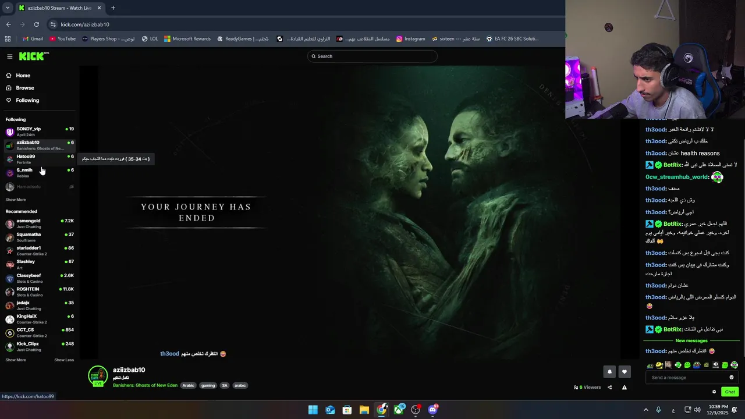Viewport: 745px width, 419px height.
Task: Open asmongold recommended channel
Action: [x=40, y=223]
